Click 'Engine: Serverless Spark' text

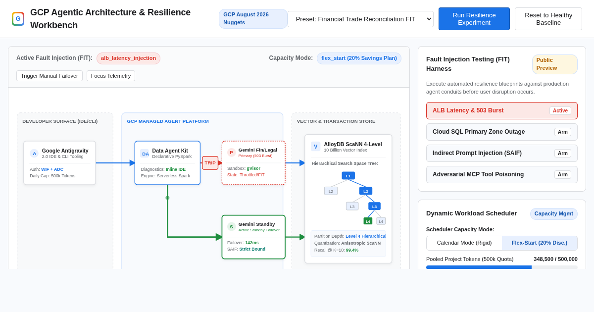[165, 176]
